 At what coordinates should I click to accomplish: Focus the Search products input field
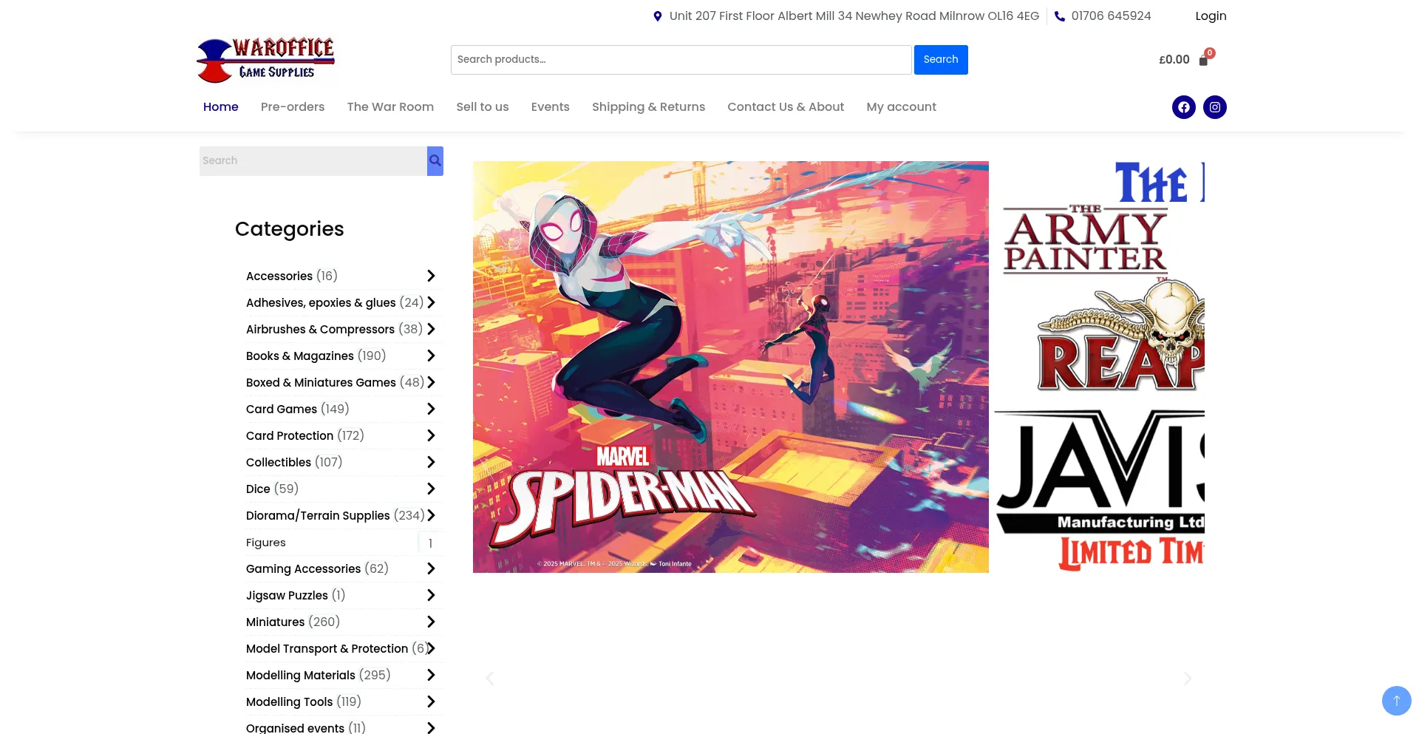(680, 59)
